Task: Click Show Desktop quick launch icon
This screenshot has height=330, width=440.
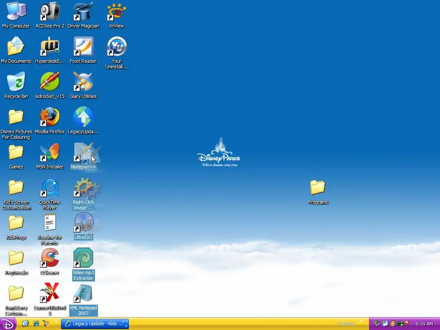Action: click(x=25, y=324)
